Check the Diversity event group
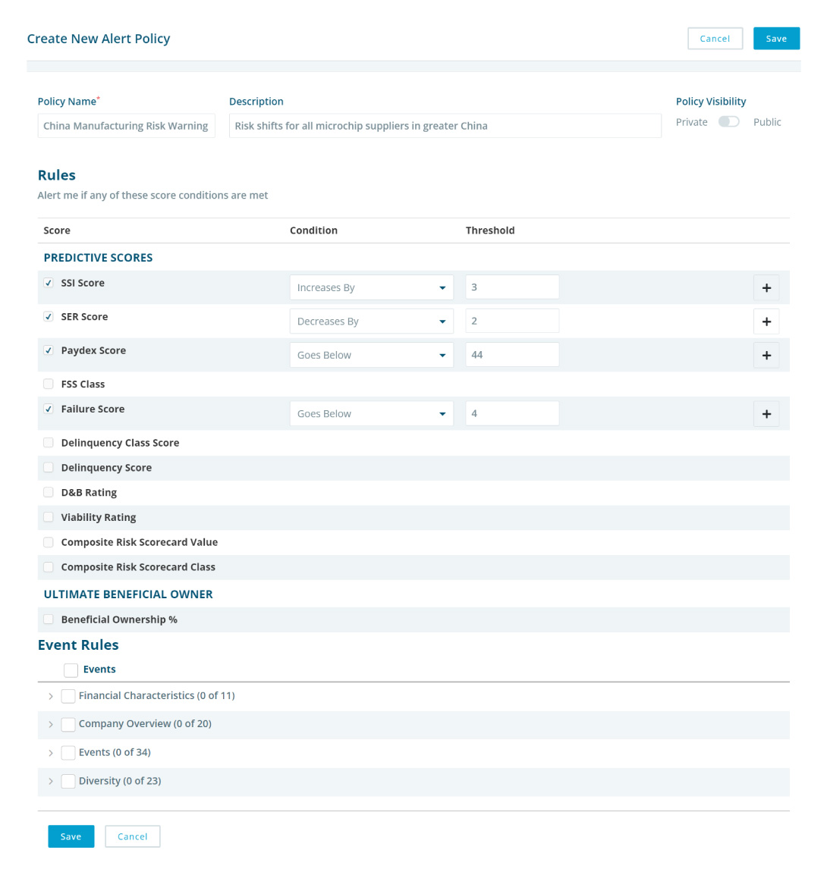Viewport: 827px width, 875px height. click(x=68, y=781)
